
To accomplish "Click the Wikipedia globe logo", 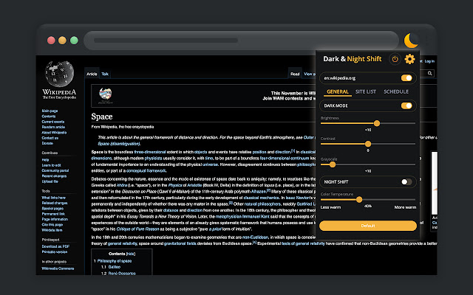I will coord(59,74).
